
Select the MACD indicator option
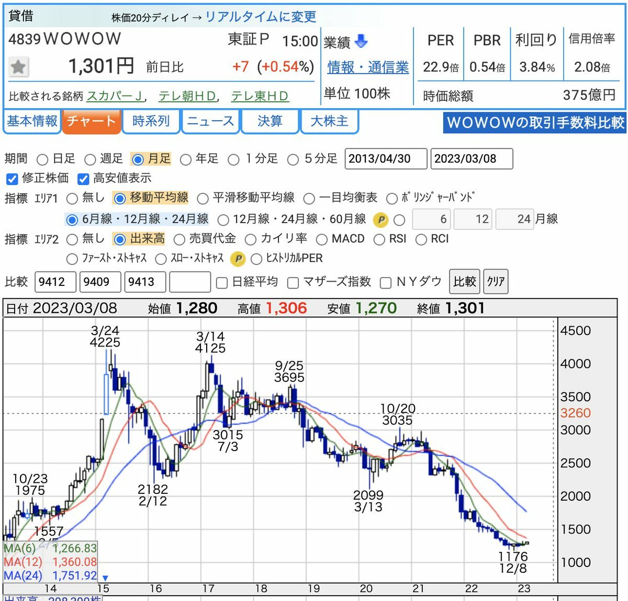tap(322, 239)
